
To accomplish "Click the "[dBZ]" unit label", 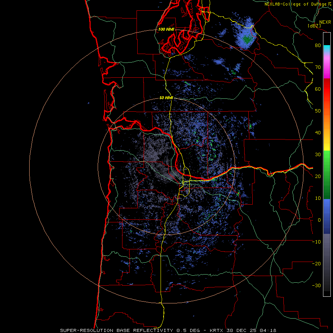I will click(314, 26).
